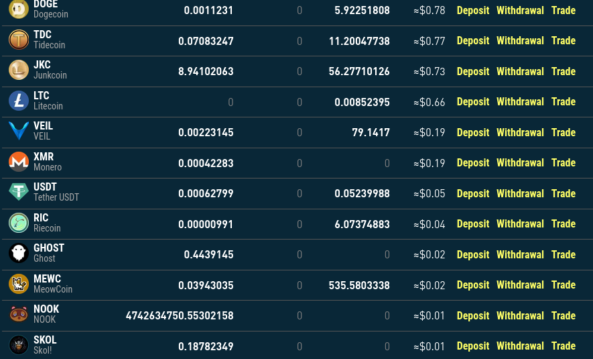Open Trade for MeowCoin
This screenshot has width=593, height=359.
[563, 285]
